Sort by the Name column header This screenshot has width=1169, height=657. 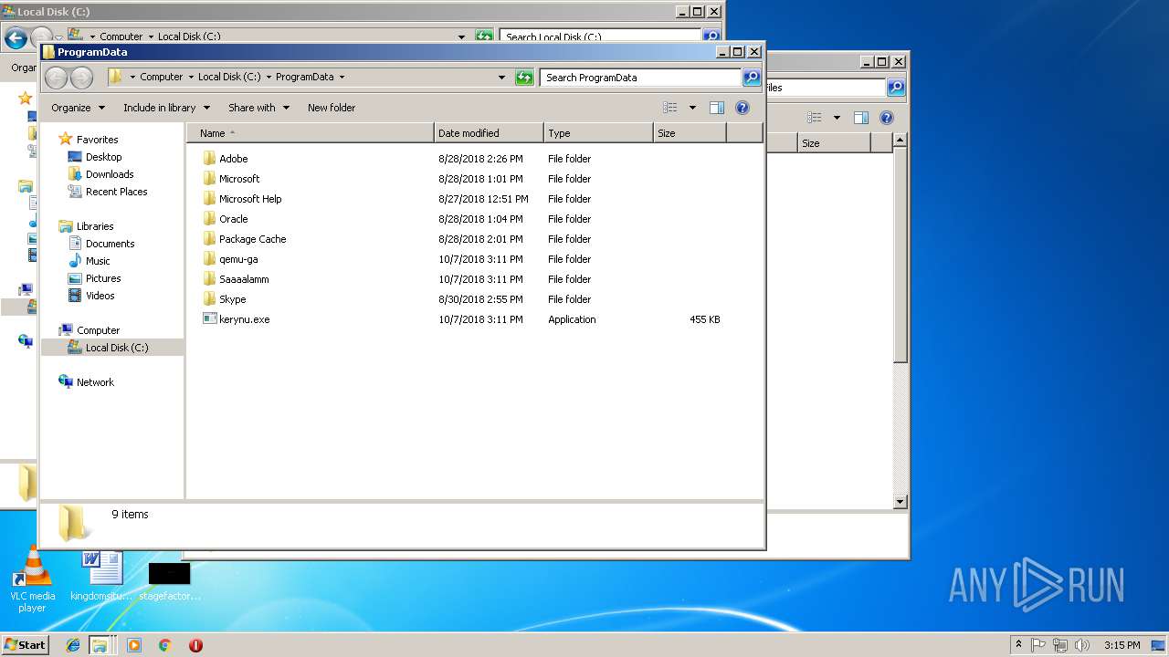click(311, 133)
